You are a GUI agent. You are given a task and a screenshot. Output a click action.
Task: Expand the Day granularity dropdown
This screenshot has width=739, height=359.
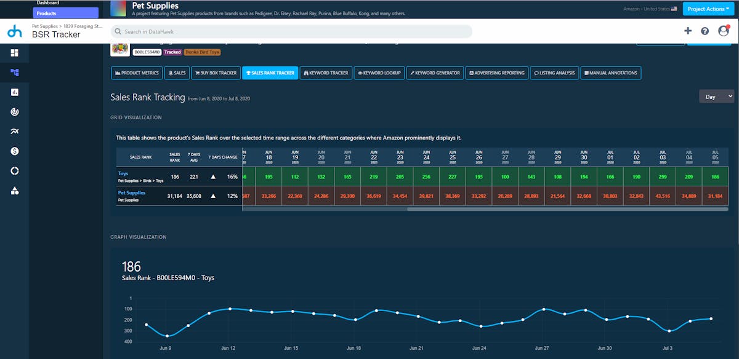717,97
